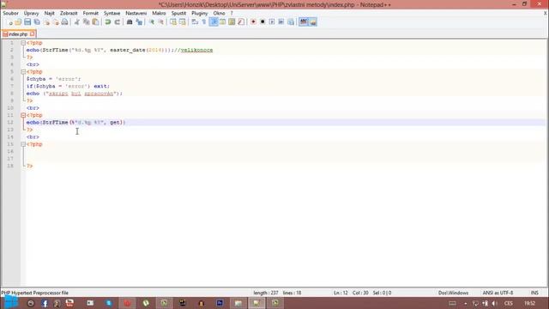Click the Redo toolbar icon
The height and width of the screenshot is (309, 549).
point(117,22)
